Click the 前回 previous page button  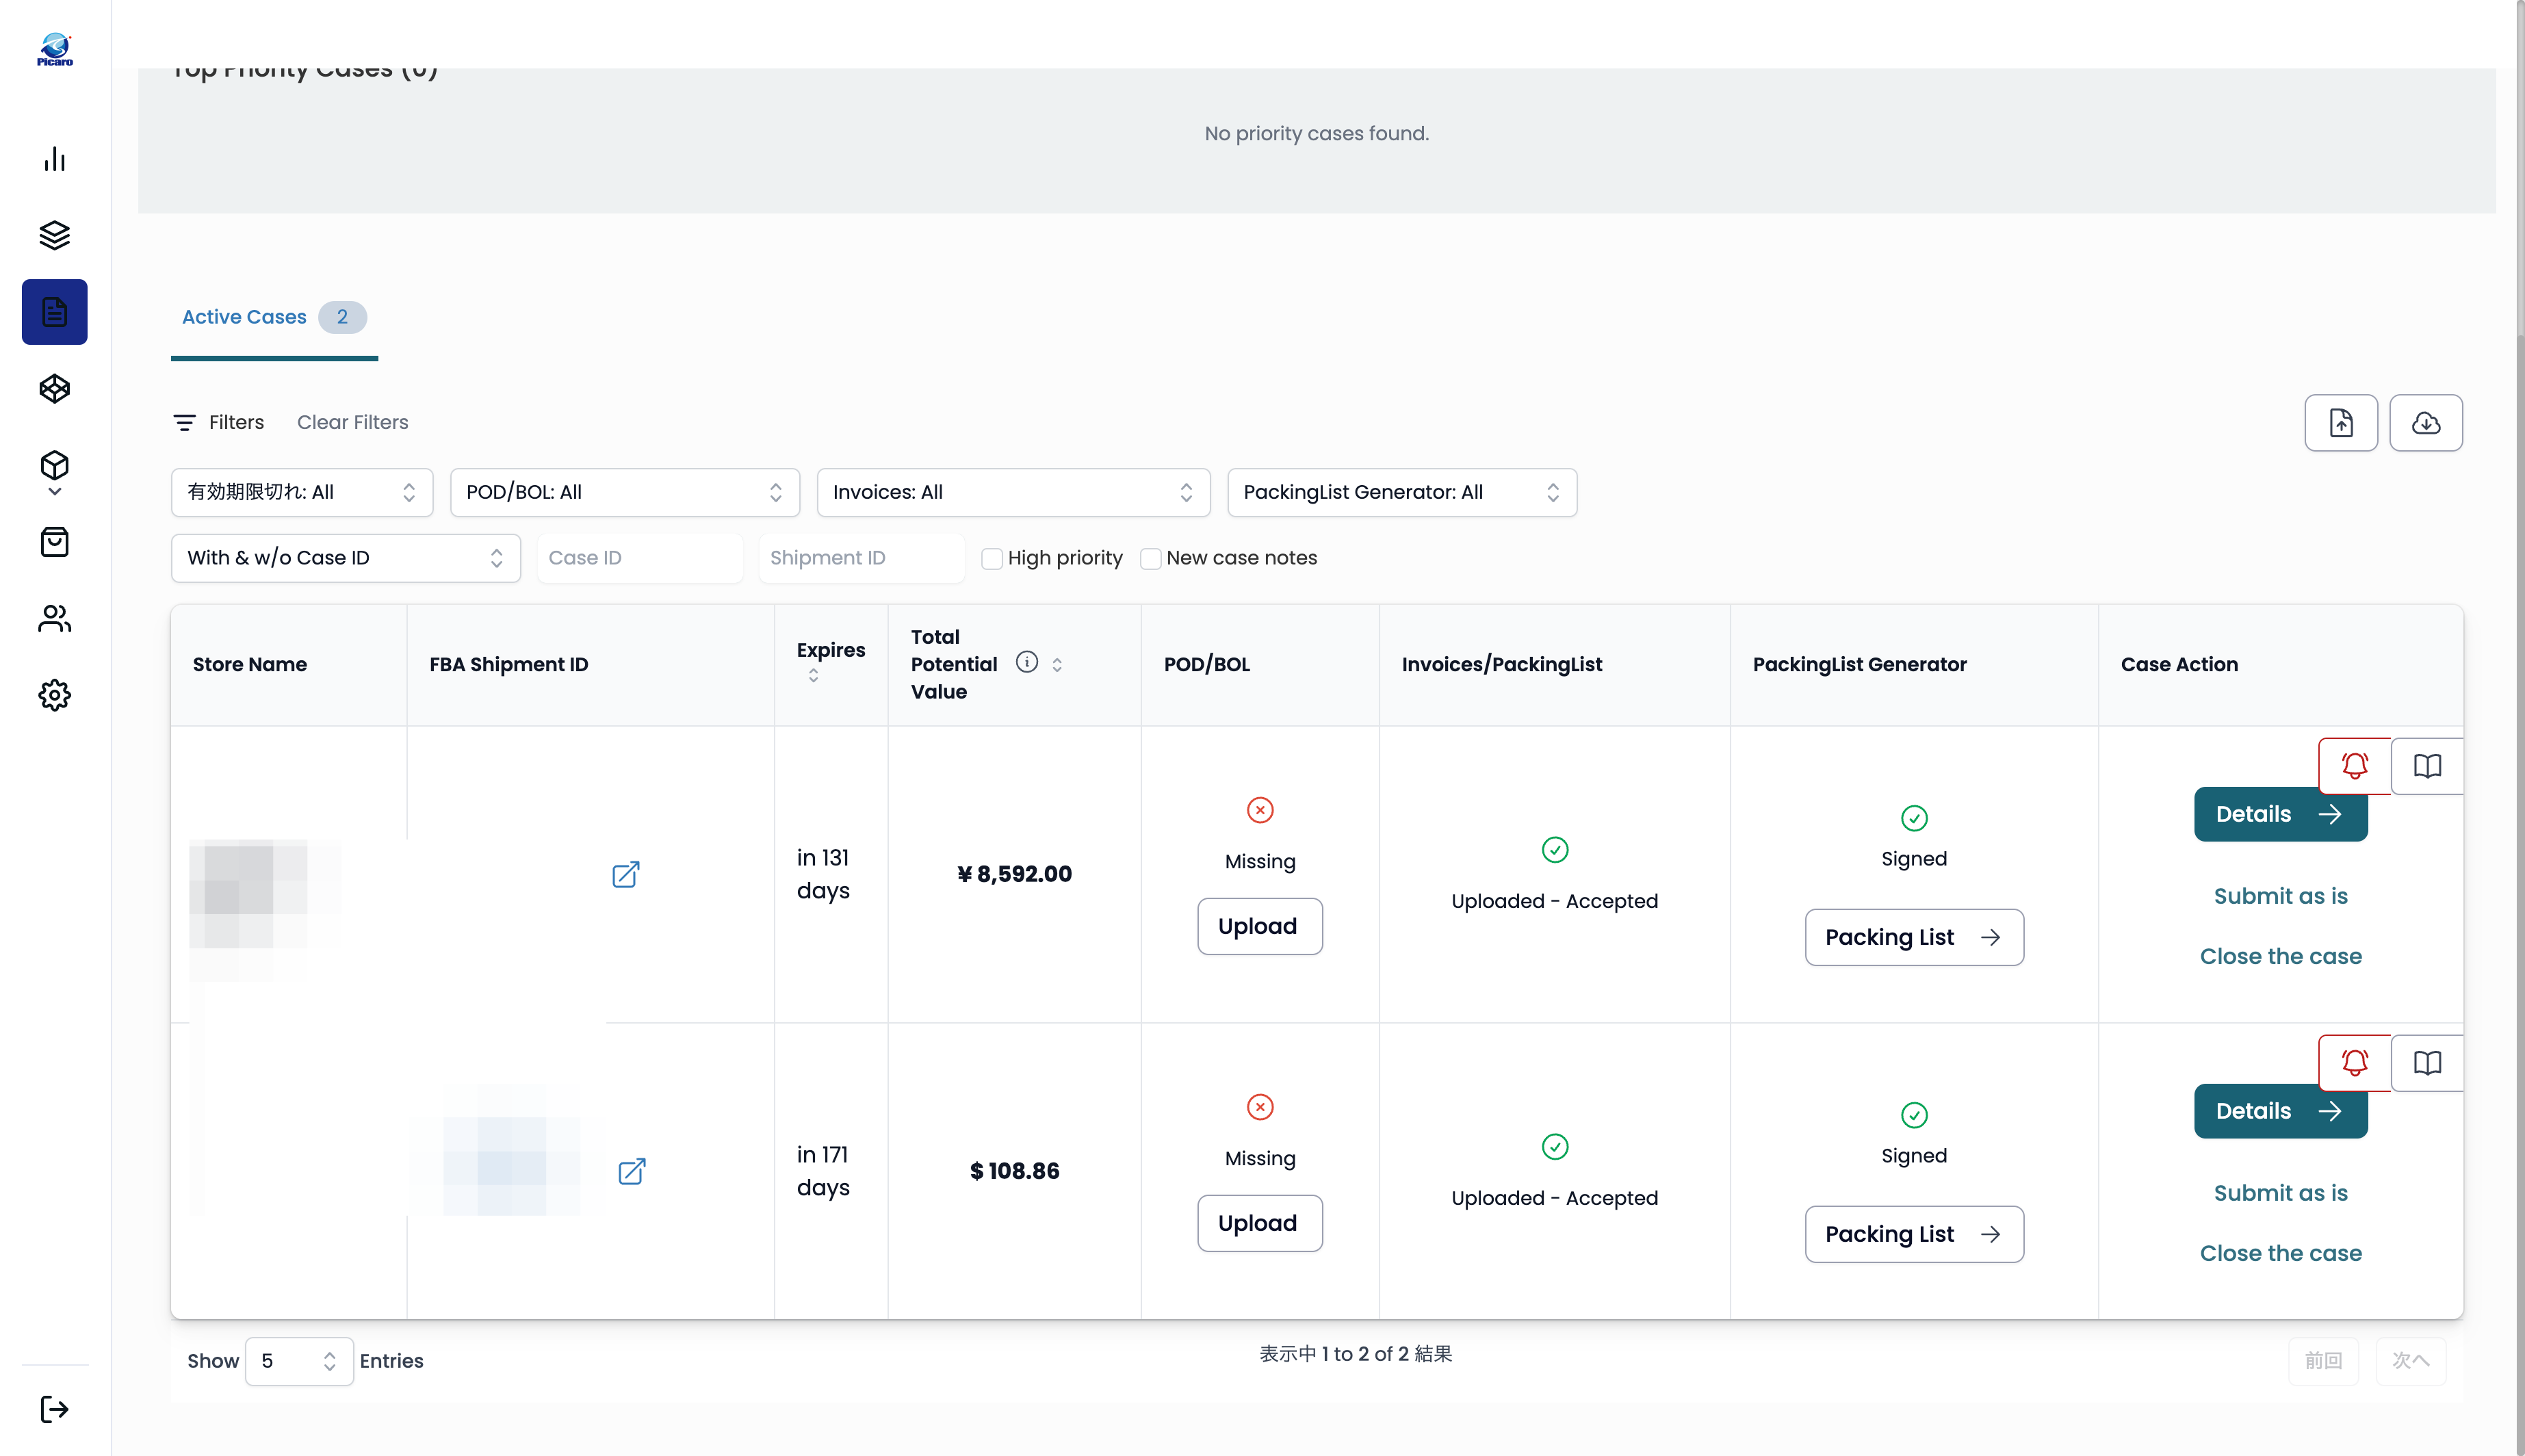coord(2323,1361)
